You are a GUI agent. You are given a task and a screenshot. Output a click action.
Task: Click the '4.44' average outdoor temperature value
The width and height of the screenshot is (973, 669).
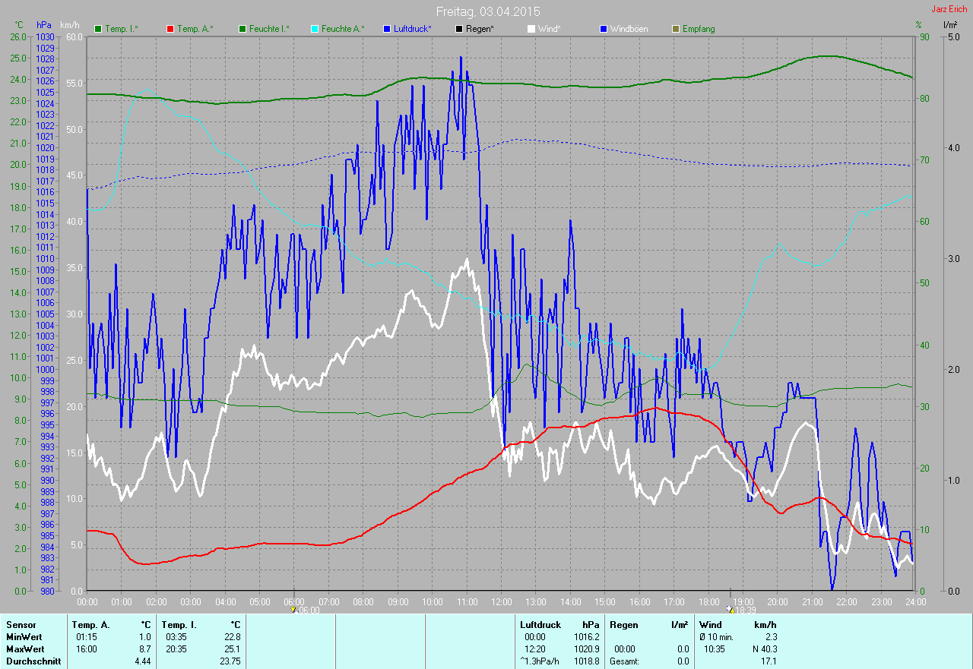tap(143, 661)
